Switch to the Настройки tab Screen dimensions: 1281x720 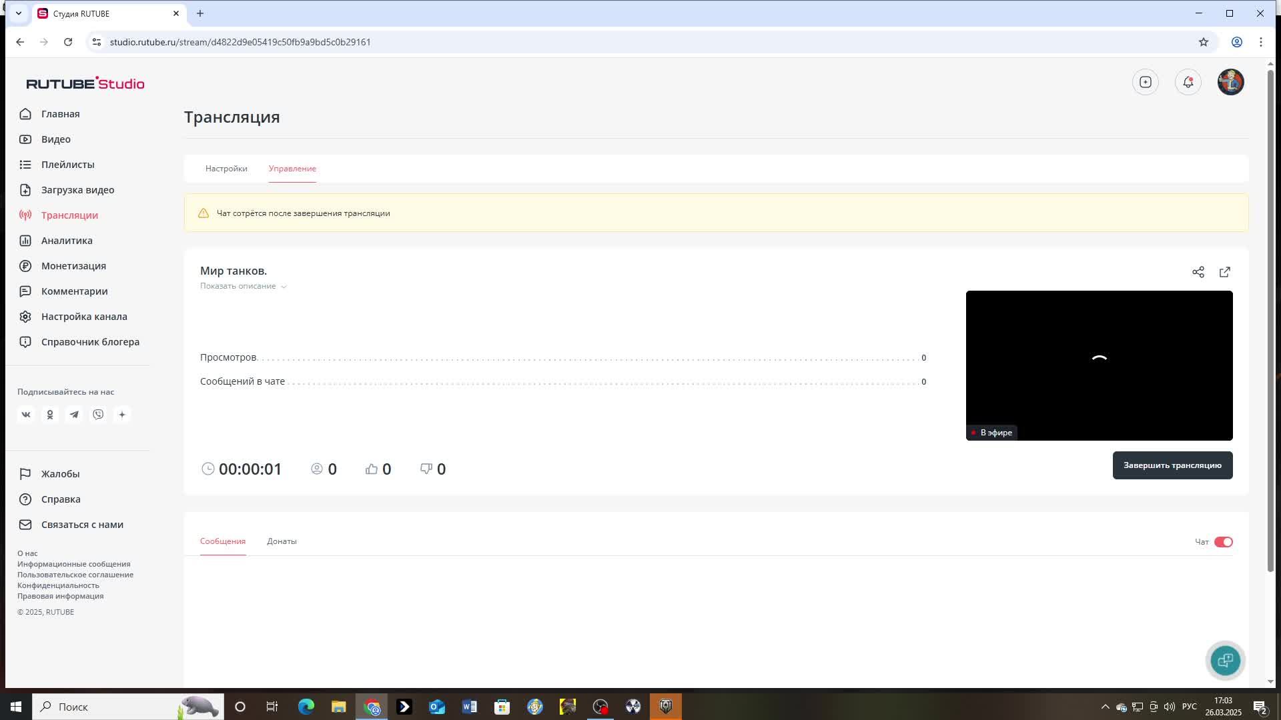[x=226, y=169]
